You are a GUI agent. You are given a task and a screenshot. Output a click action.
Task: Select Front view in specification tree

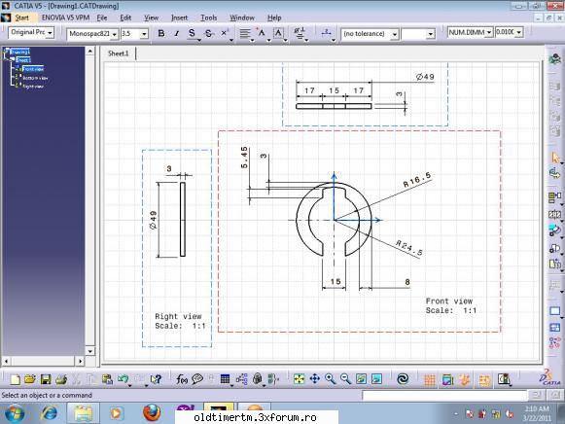[33, 69]
